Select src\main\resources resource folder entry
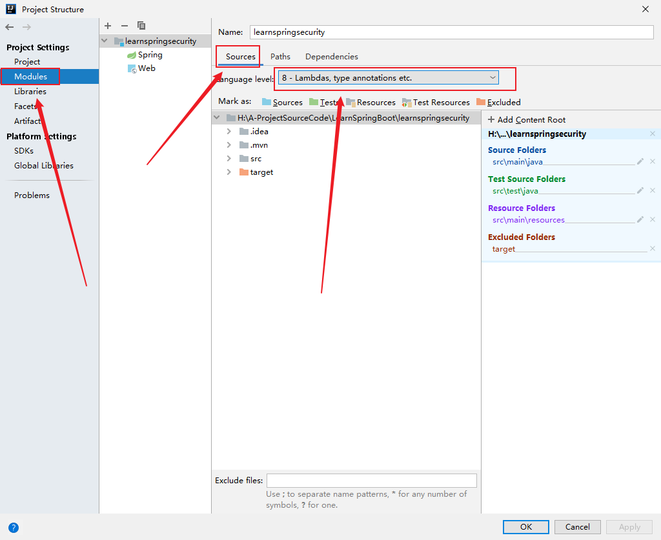Image resolution: width=661 pixels, height=540 pixels. (x=529, y=220)
